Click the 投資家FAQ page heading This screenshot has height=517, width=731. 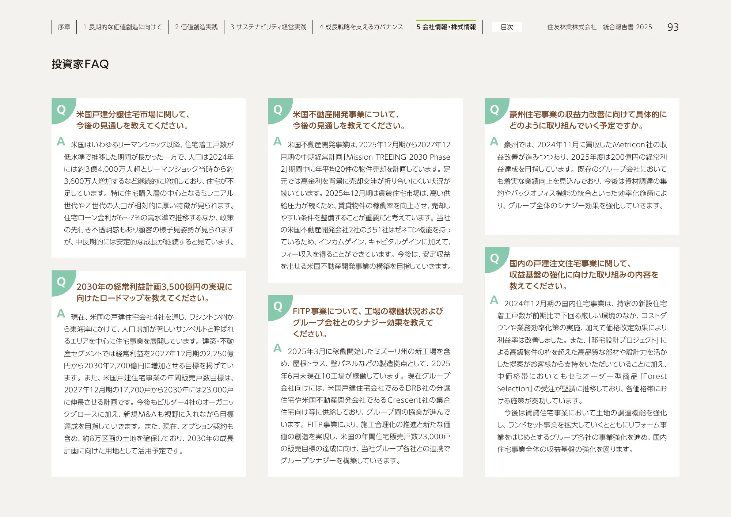pyautogui.click(x=80, y=64)
